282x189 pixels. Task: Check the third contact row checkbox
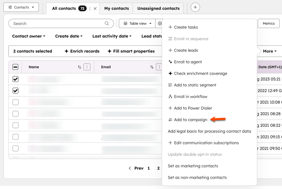16,102
